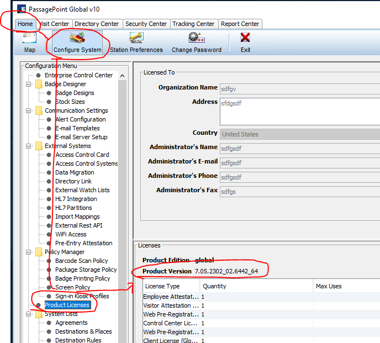This screenshot has height=343, width=380.
Task: Click bullet icon beside E-mail Templates
Action: click(x=49, y=128)
